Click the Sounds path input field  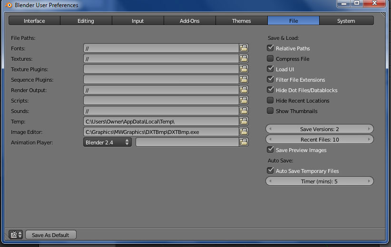(160, 111)
